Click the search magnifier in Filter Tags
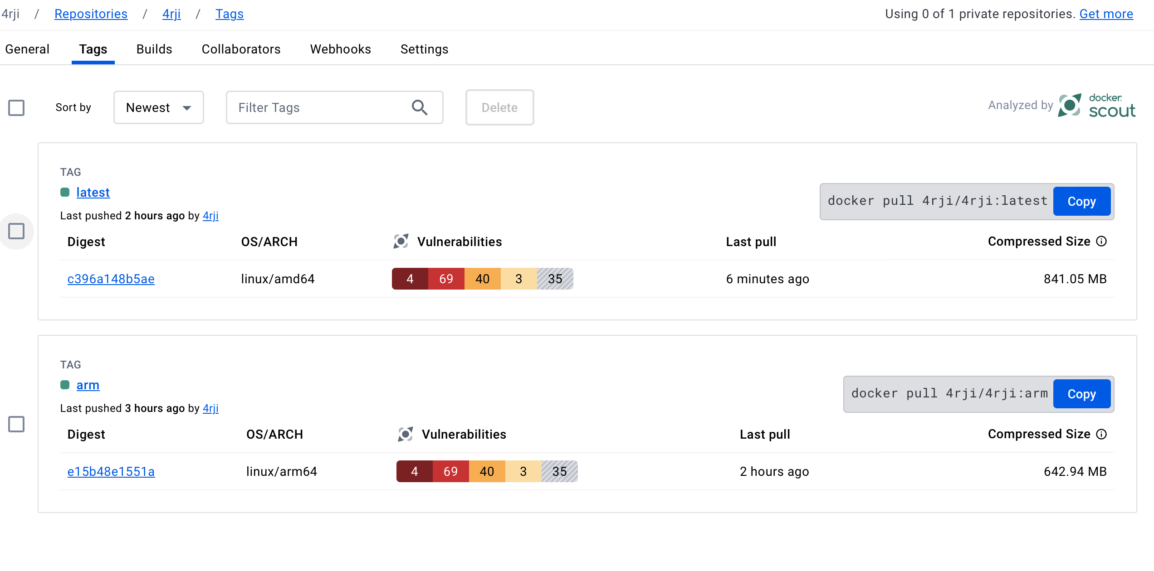The width and height of the screenshot is (1154, 571). 419,107
